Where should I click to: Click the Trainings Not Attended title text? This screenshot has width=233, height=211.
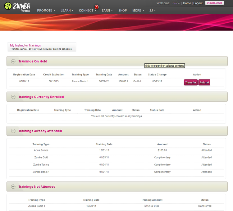[x=37, y=186]
